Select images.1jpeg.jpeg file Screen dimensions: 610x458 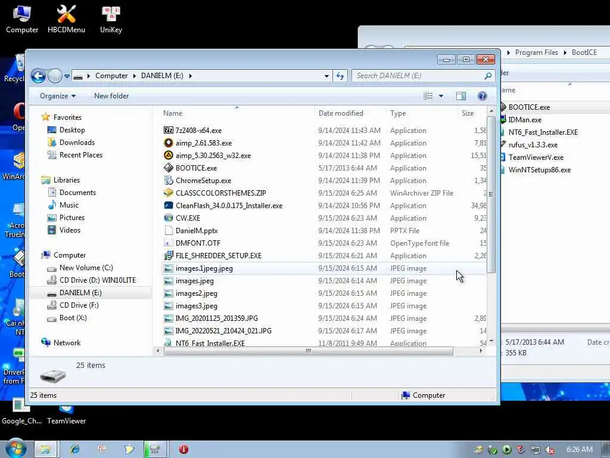click(204, 268)
